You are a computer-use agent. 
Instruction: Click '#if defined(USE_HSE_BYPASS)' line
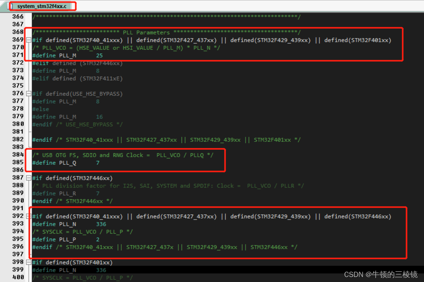point(78,94)
